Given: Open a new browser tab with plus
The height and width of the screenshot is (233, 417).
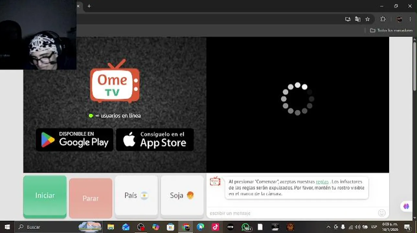Looking at the screenshot, I should pos(89,6).
